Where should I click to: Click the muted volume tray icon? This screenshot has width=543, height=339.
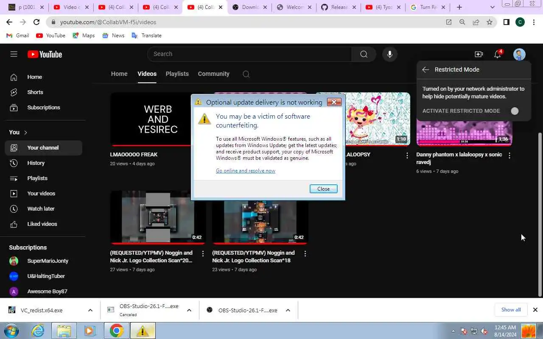pyautogui.click(x=484, y=331)
